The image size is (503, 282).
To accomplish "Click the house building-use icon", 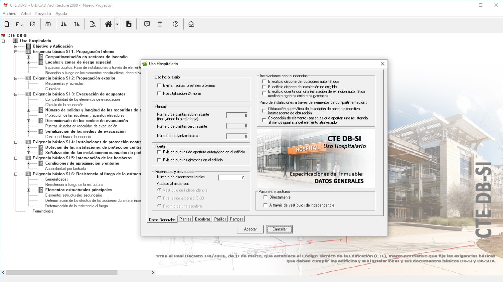I will 108,24.
